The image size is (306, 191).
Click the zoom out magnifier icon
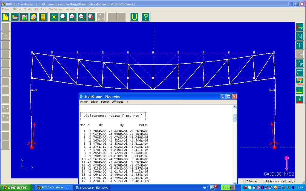click(x=82, y=17)
